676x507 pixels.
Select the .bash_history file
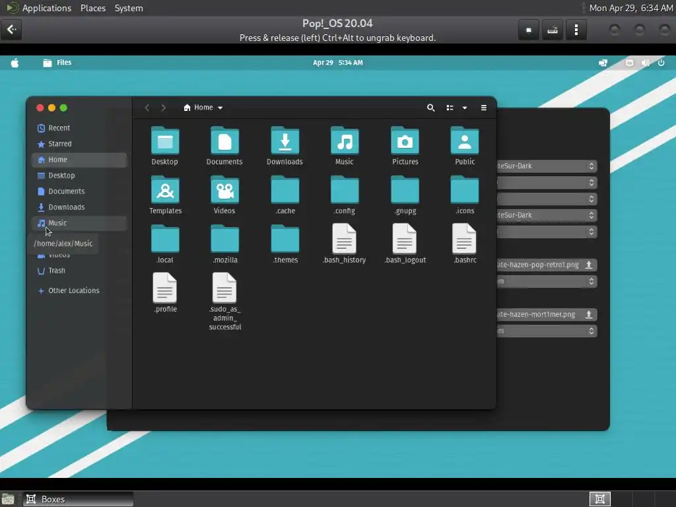pos(345,238)
